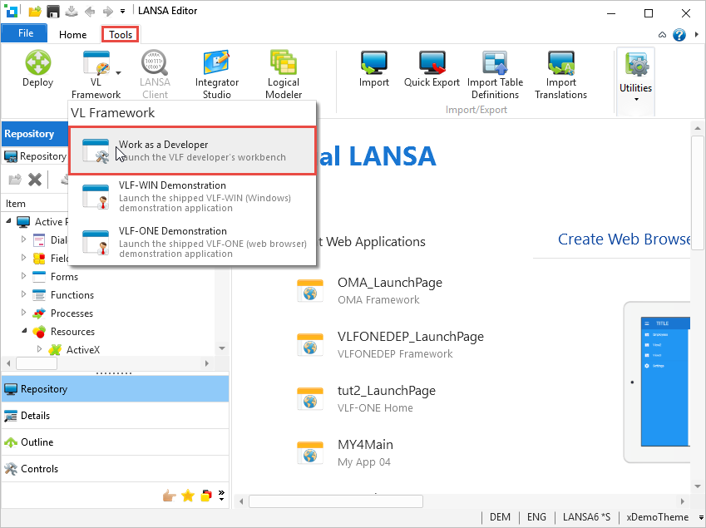Expand the Processes tree node

coord(24,312)
